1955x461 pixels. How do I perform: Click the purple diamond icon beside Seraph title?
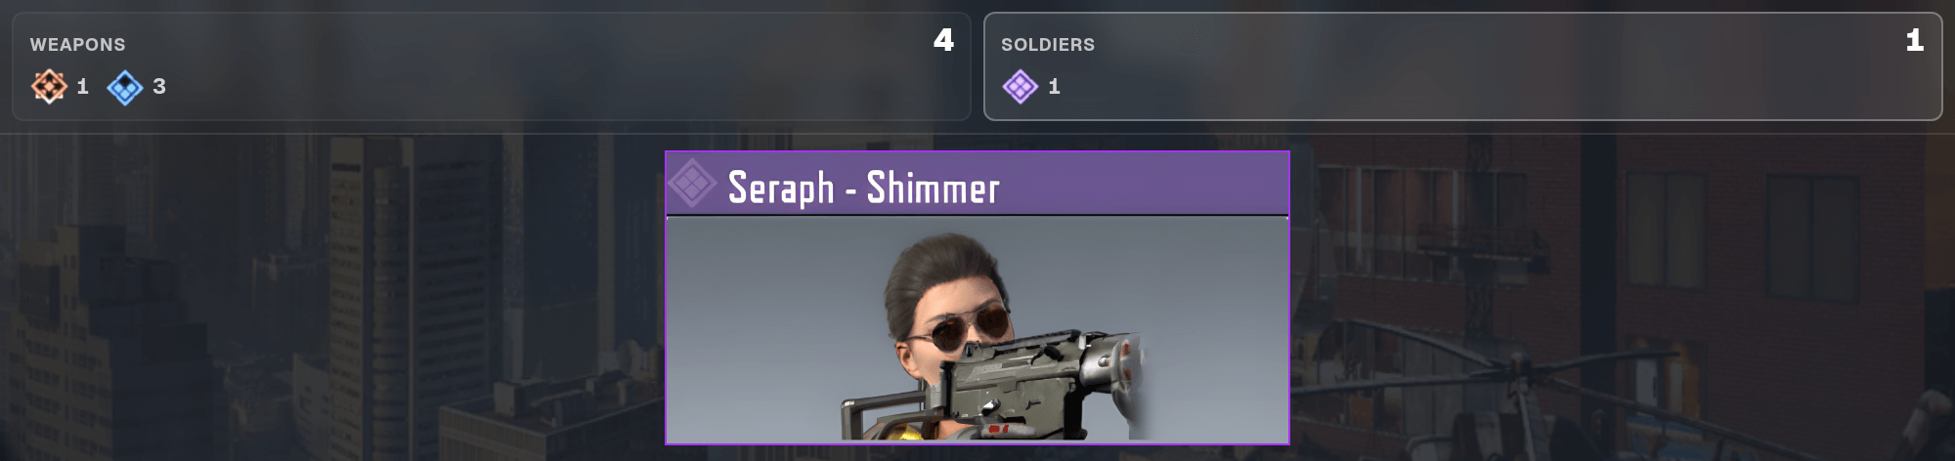tap(692, 184)
